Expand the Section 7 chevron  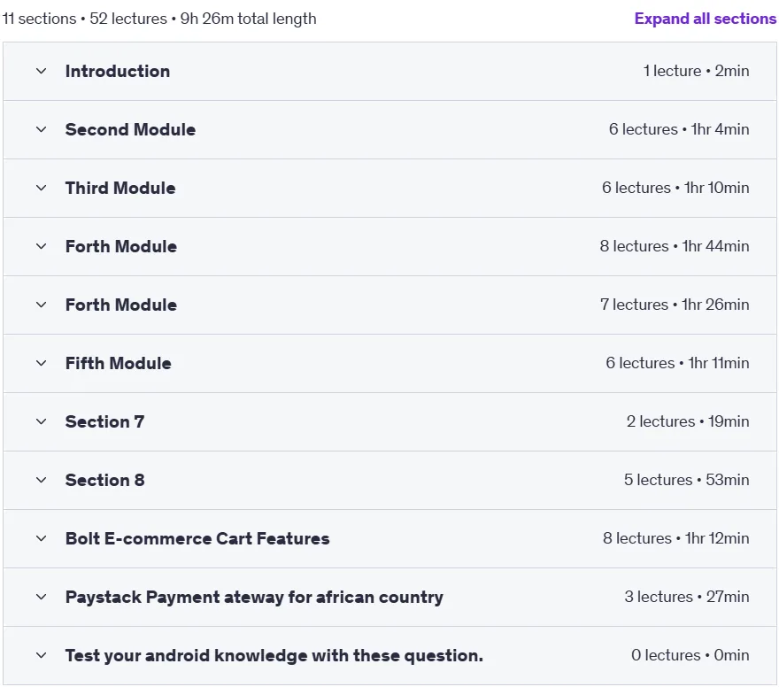point(42,421)
